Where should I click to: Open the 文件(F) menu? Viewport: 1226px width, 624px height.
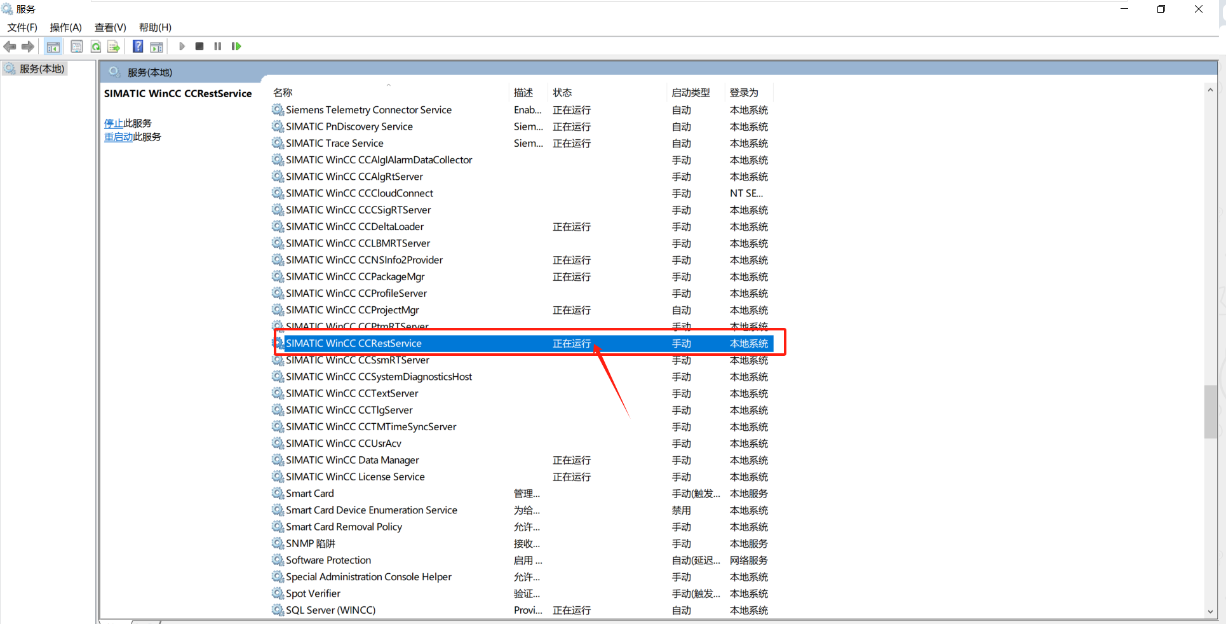22,27
